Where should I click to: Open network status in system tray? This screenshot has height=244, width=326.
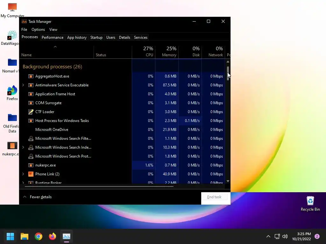point(277,236)
